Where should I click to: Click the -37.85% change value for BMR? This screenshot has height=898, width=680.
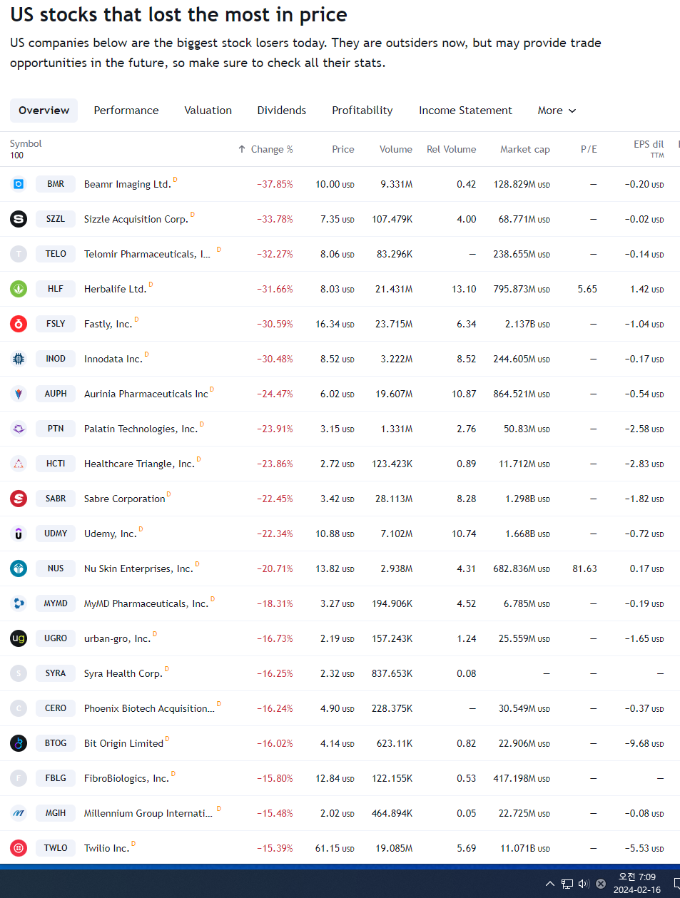coord(275,184)
